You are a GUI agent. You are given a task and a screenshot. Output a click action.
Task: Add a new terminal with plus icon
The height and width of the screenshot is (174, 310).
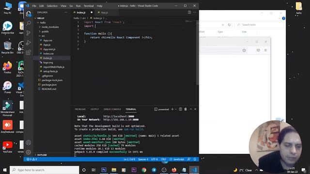(172, 109)
